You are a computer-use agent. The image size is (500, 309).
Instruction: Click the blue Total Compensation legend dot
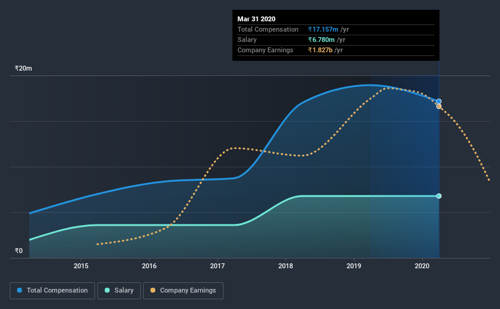coord(19,290)
